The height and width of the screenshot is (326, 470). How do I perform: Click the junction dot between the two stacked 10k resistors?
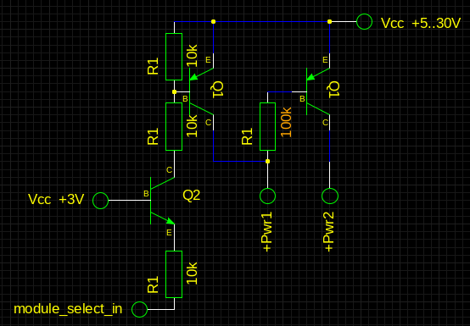tap(174, 91)
